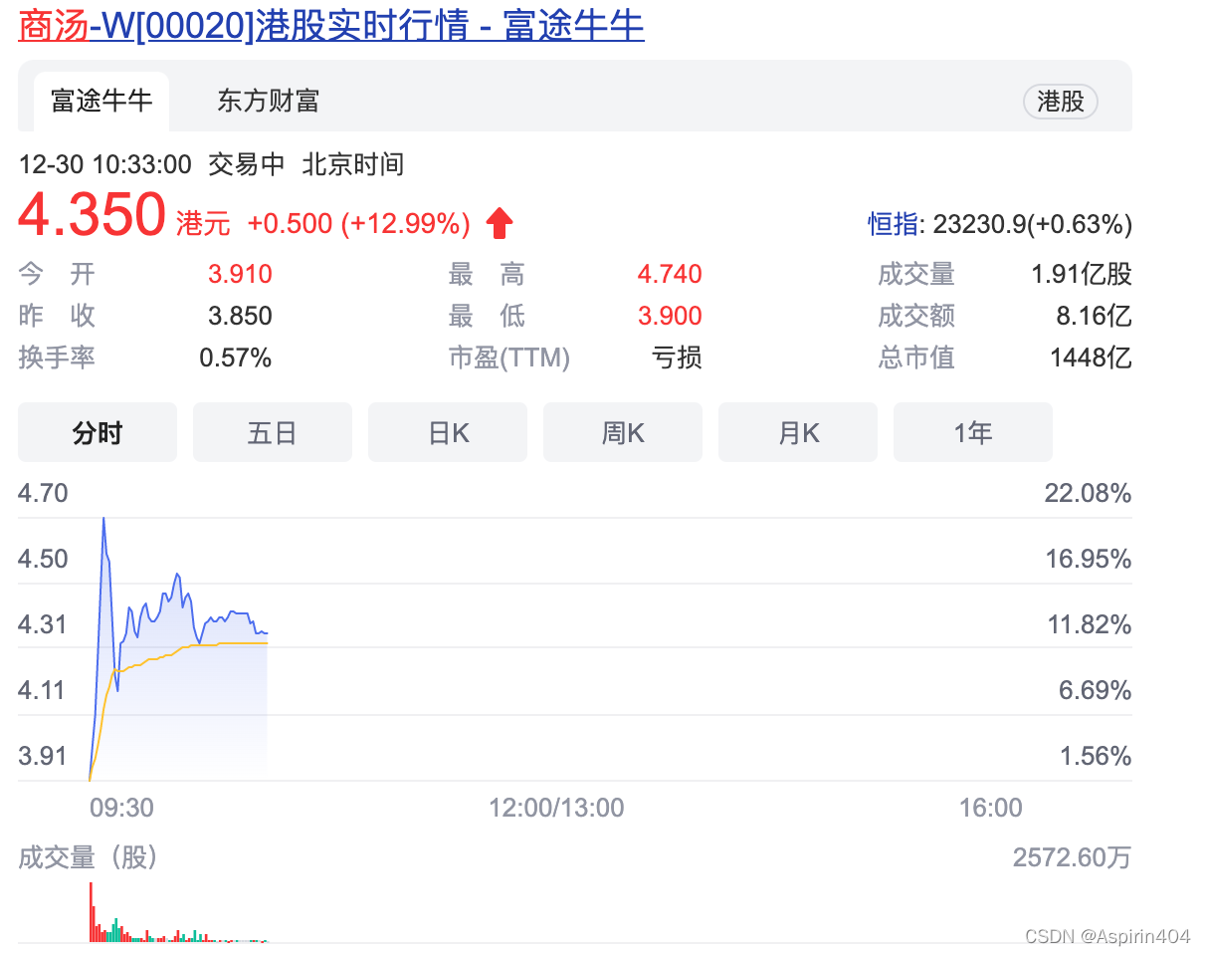The height and width of the screenshot is (956, 1206).
Task: Switch to the 东方财富 data source tab
Action: pos(267,101)
